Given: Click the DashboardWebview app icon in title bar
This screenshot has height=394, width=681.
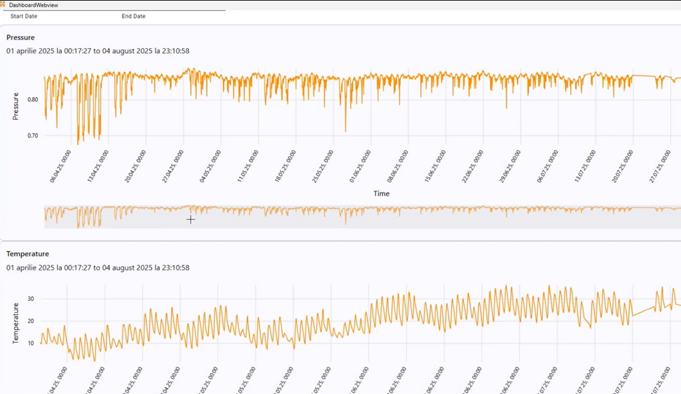Looking at the screenshot, I should [x=3, y=4].
